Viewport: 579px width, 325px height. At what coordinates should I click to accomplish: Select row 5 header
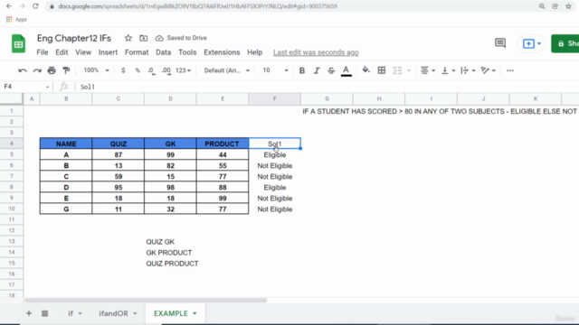click(12, 154)
